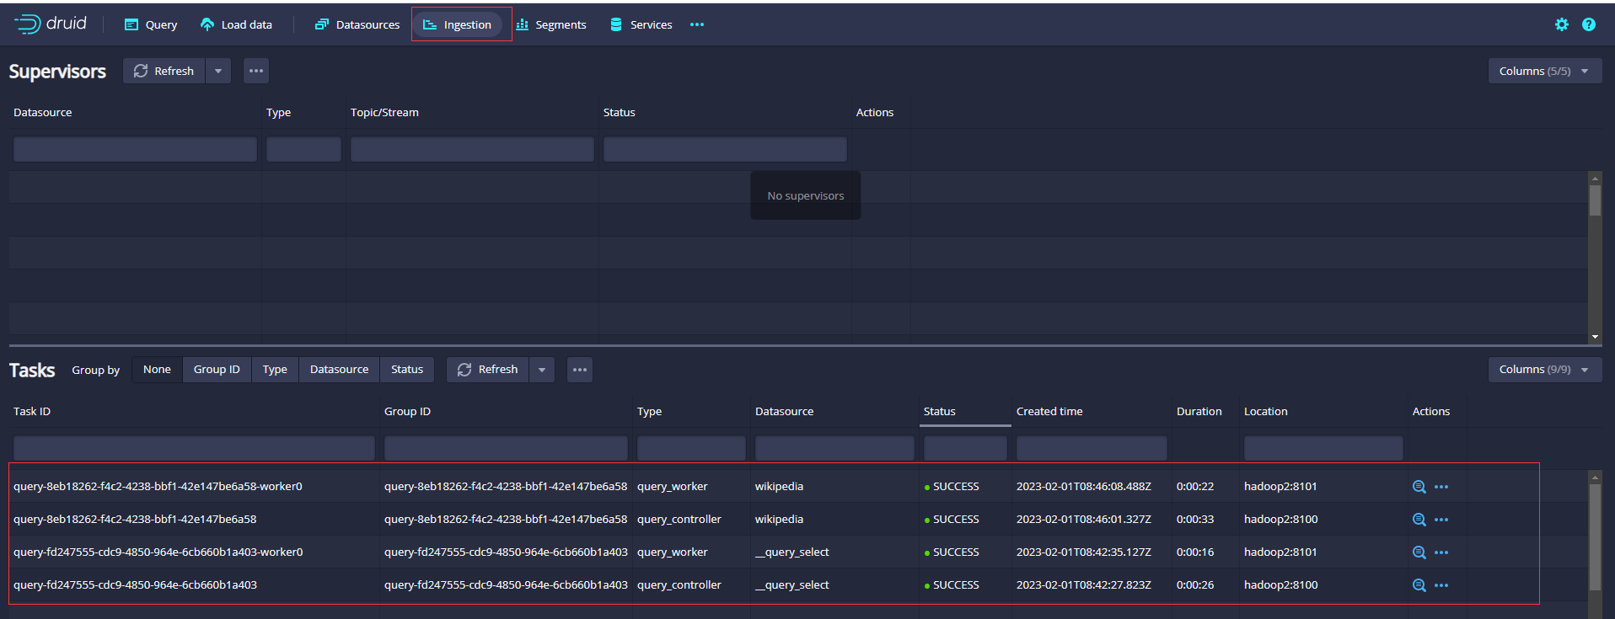Open the Ingestion view
The height and width of the screenshot is (619, 1615).
click(458, 24)
